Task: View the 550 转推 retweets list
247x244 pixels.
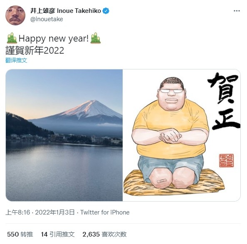Action: 20,234
